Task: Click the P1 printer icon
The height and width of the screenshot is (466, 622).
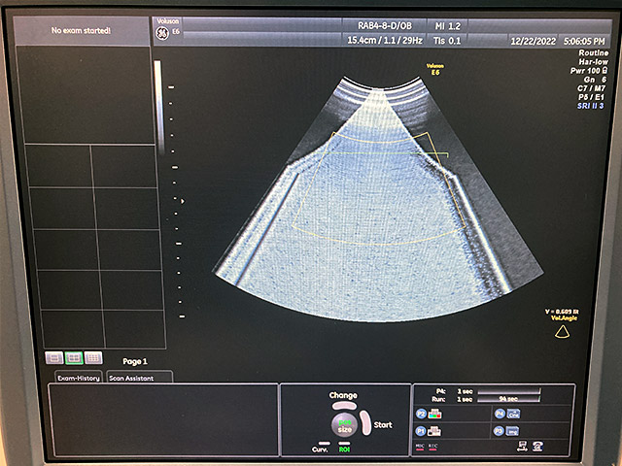Action: click(434, 431)
